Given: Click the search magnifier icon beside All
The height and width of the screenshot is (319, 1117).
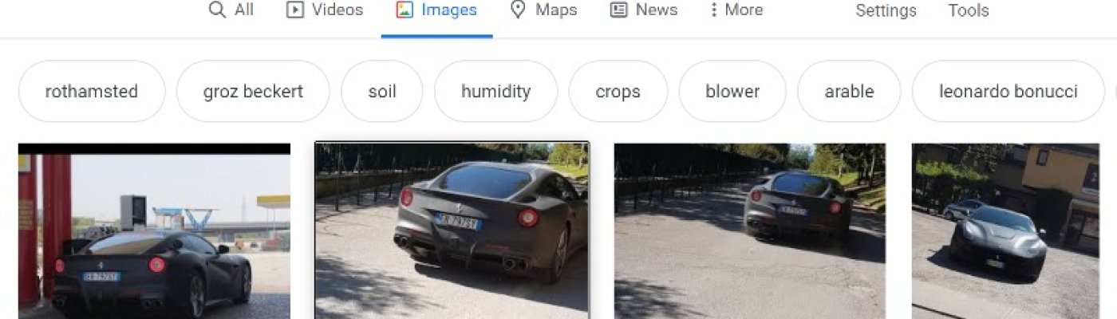Looking at the screenshot, I should pyautogui.click(x=217, y=10).
